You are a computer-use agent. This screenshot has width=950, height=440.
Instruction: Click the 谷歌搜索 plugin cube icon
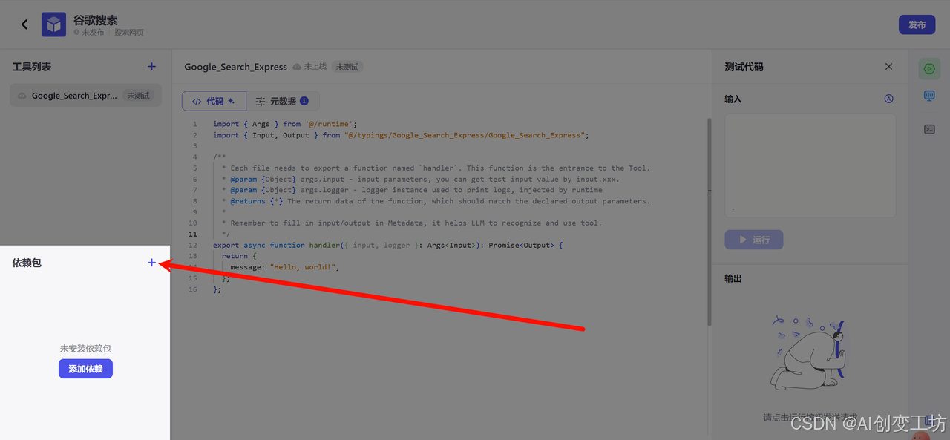point(53,24)
